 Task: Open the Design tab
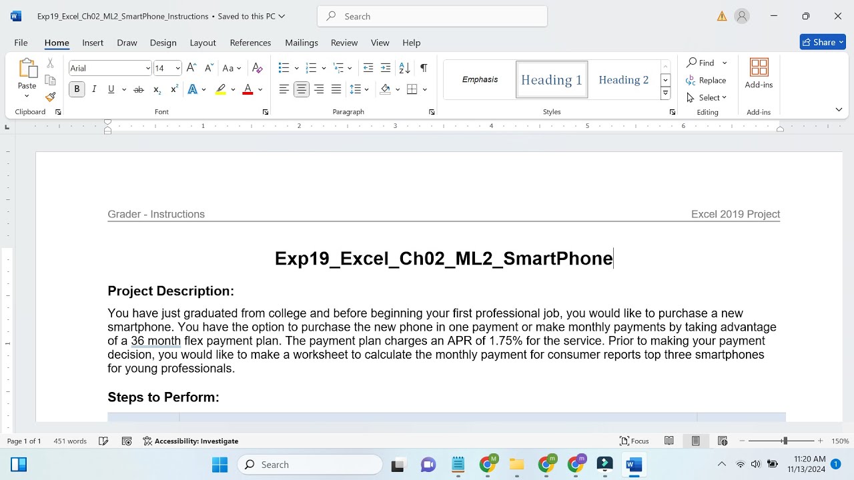163,43
